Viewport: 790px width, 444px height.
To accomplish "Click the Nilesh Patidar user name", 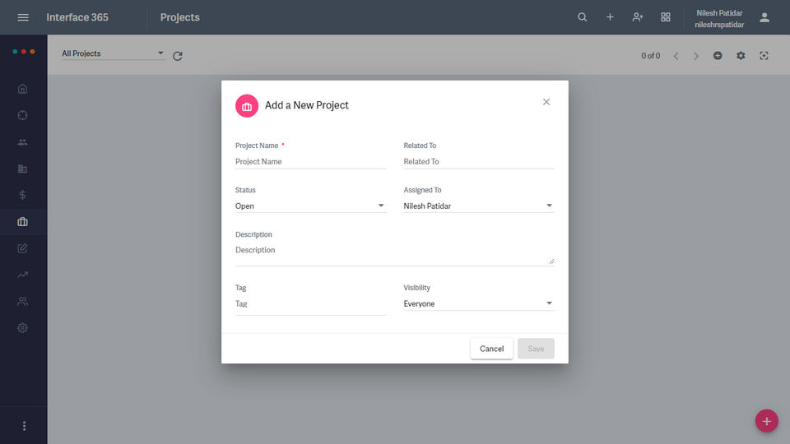I will [719, 13].
